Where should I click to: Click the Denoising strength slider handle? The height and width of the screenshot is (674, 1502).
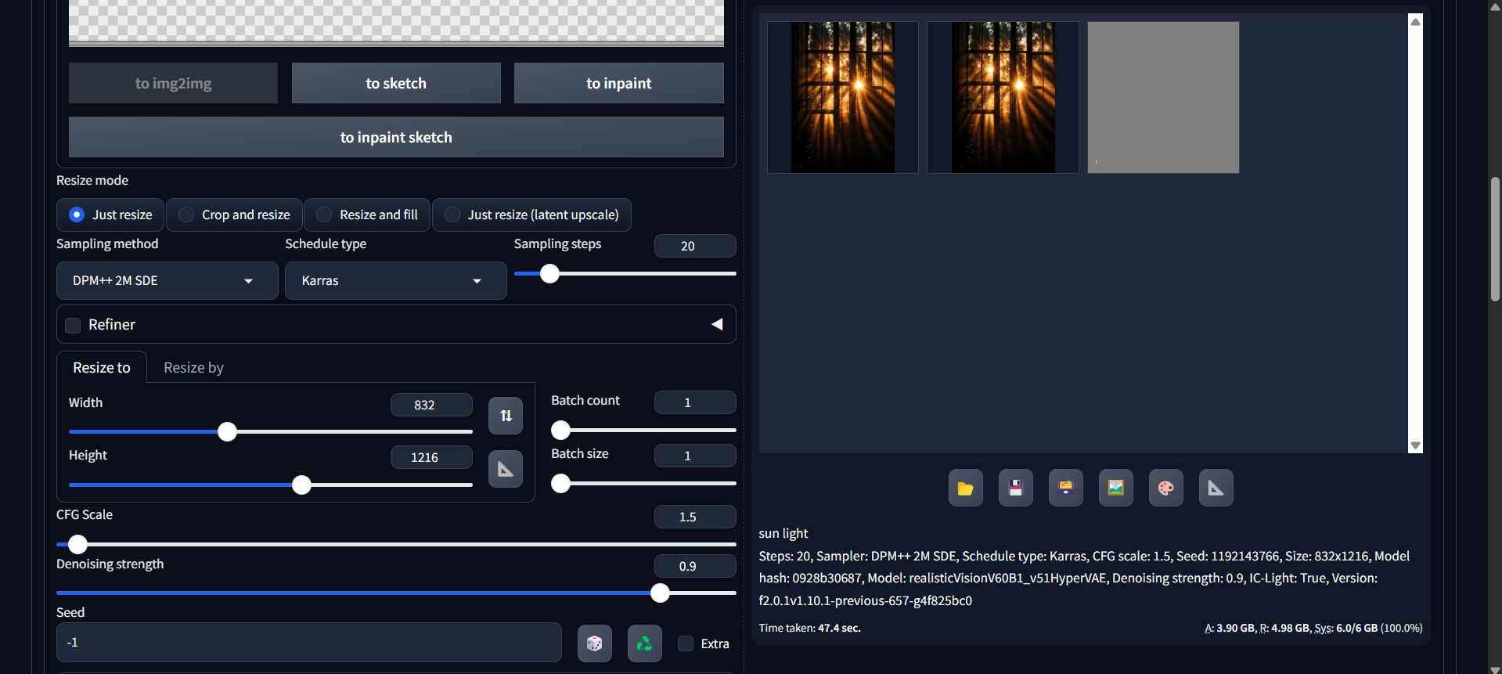[660, 593]
